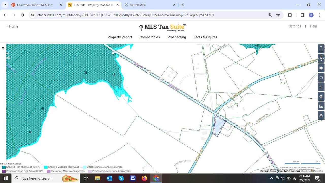Select the area selection square tool
This screenshot has width=325, height=183.
point(321,78)
